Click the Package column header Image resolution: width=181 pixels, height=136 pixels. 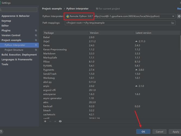tap(65, 33)
